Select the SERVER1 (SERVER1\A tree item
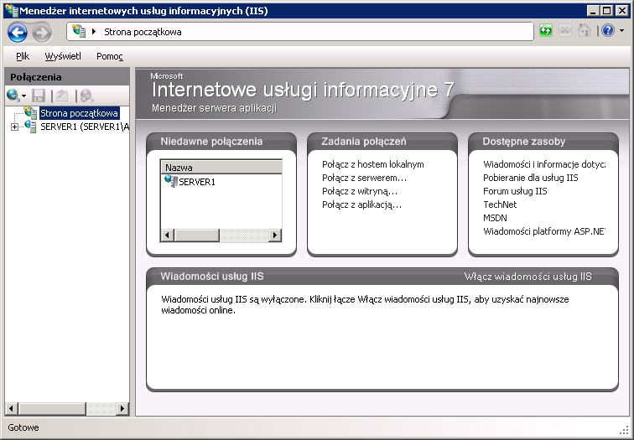Viewport: 634px width, 440px height. coord(85,127)
